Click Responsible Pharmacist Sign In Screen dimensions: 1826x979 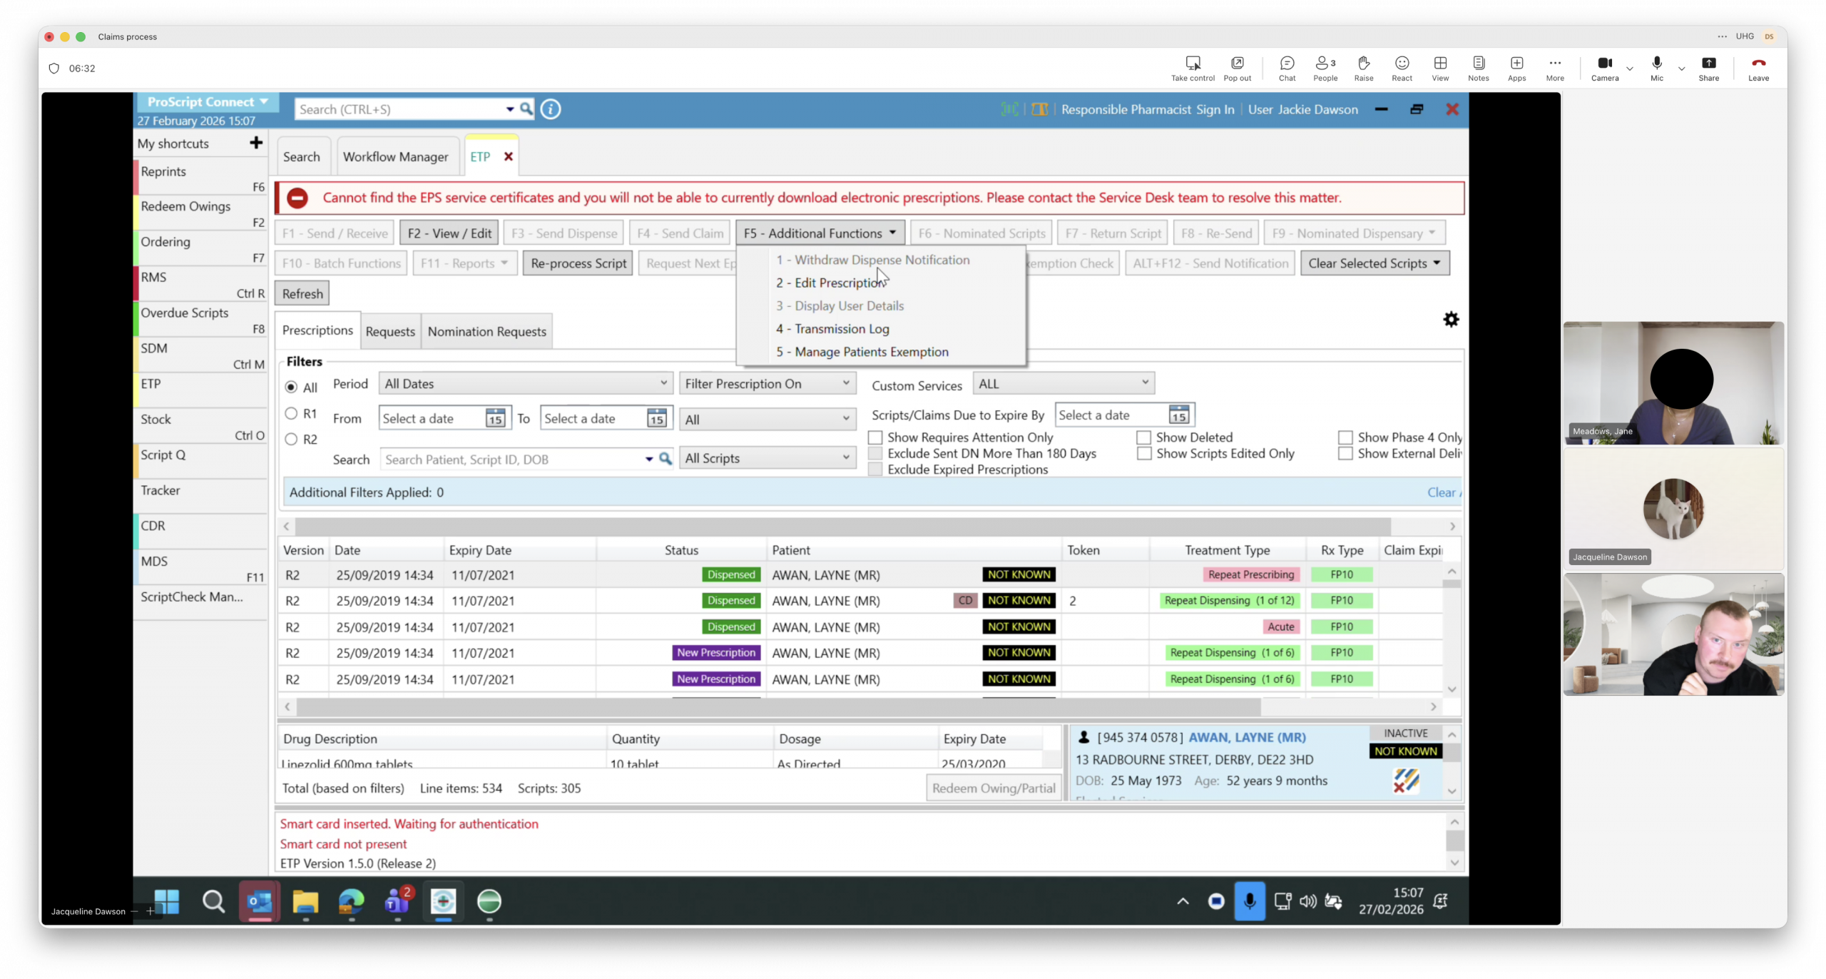(1147, 109)
